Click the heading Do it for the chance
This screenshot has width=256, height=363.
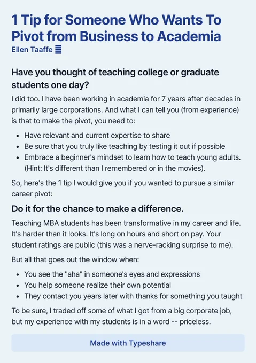[x=97, y=209]
